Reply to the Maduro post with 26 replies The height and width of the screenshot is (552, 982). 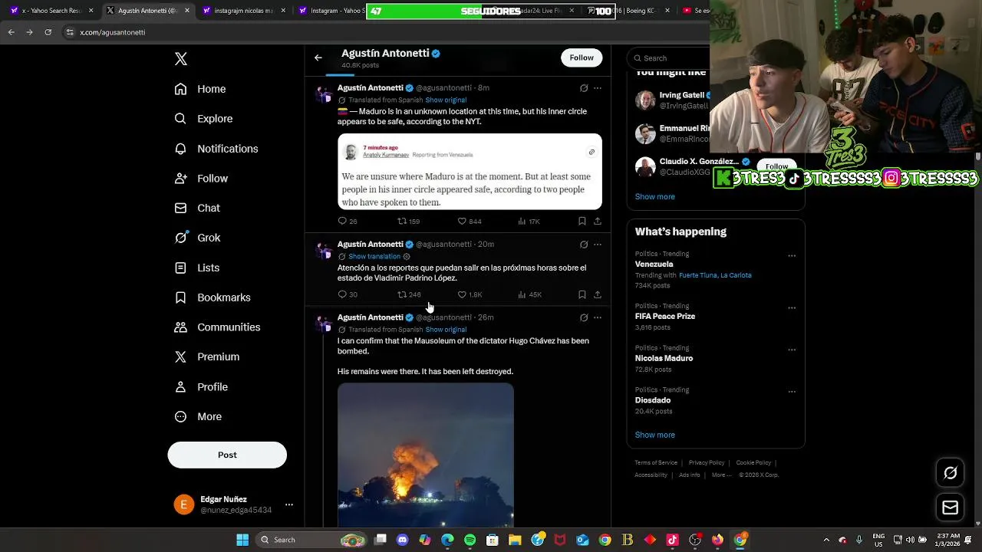(348, 222)
